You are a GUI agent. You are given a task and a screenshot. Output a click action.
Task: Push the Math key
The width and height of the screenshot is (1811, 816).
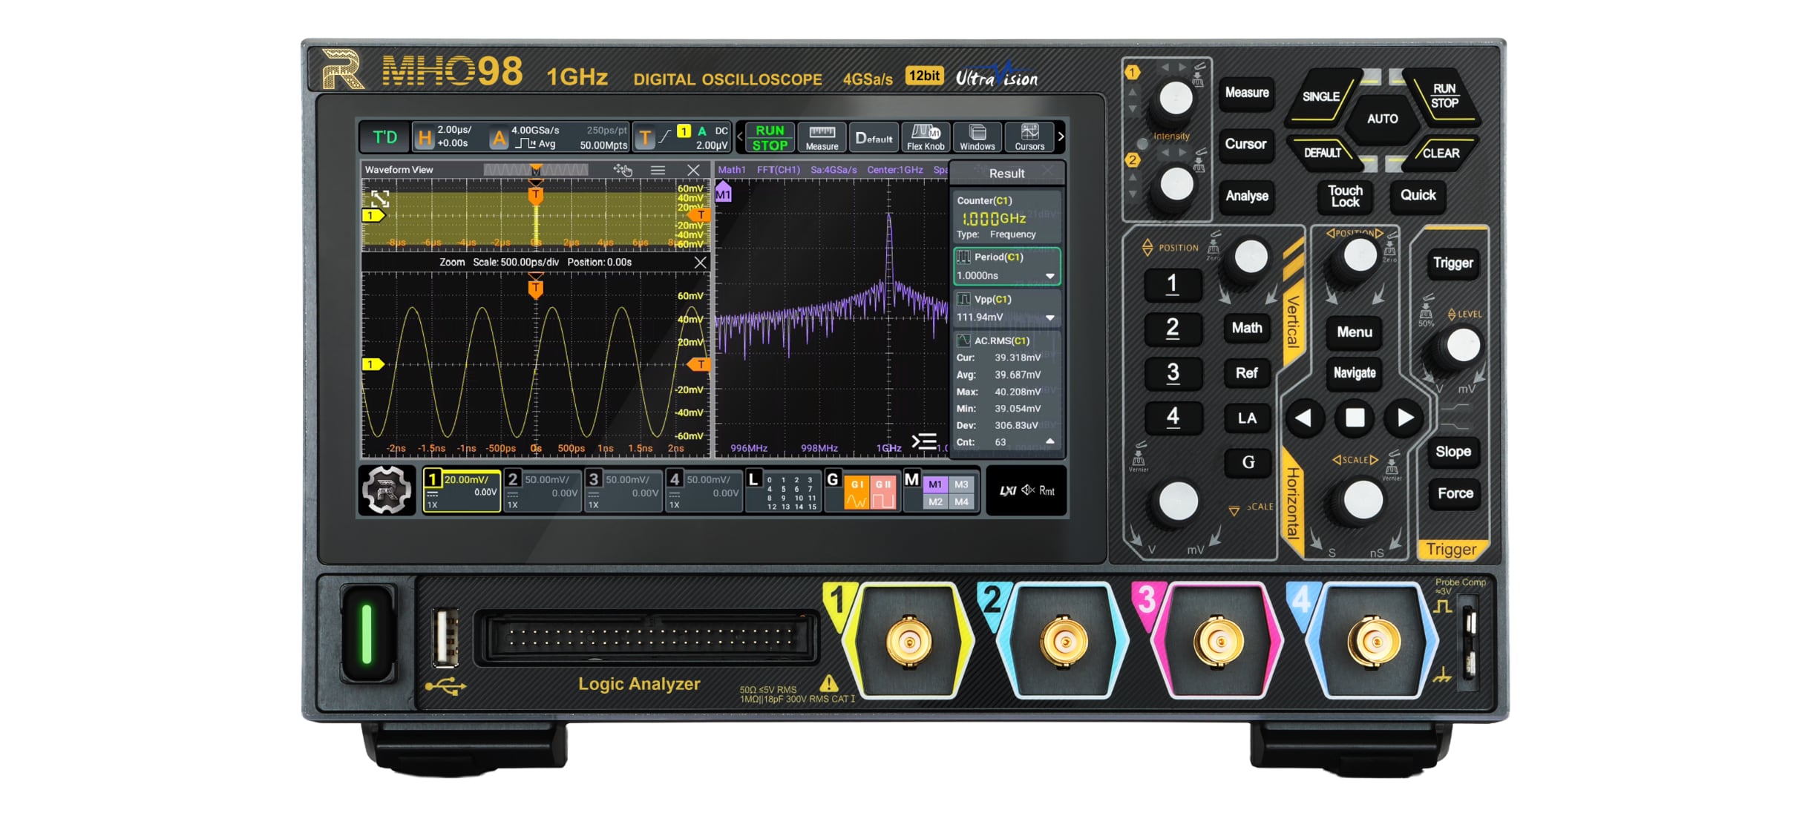pyautogui.click(x=1247, y=328)
